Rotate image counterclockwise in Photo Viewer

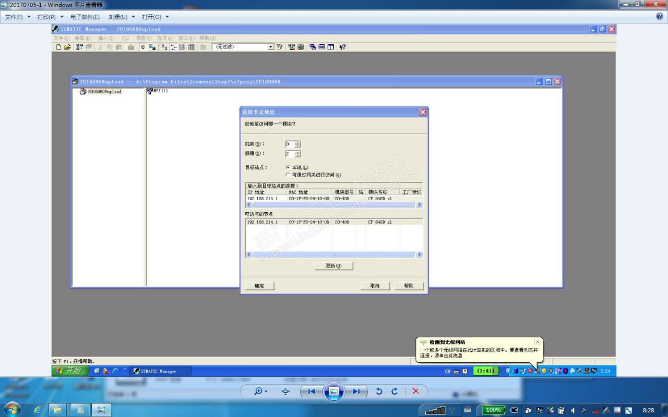pyautogui.click(x=379, y=391)
